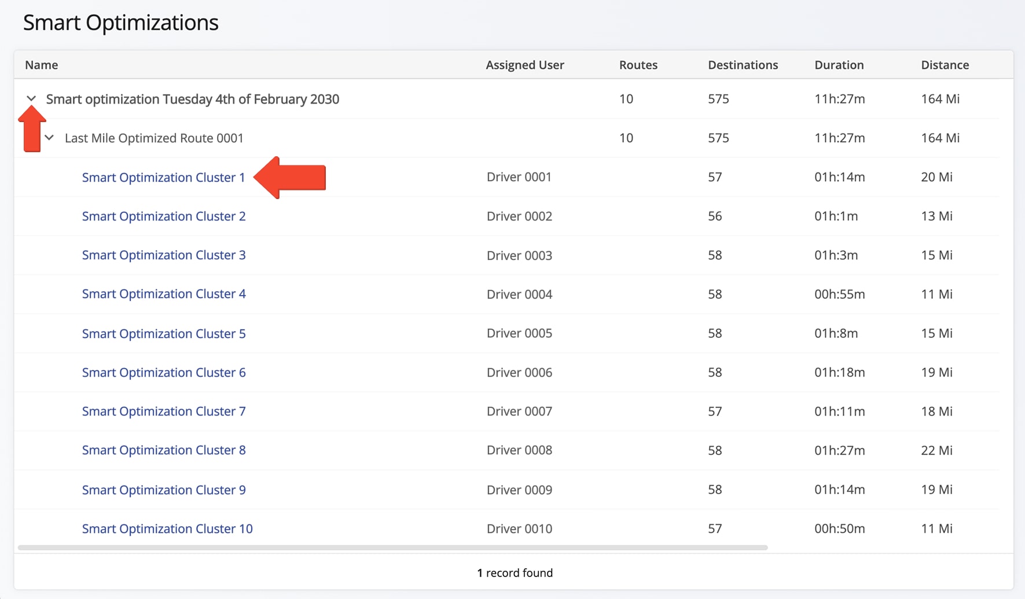Click the Driver 0008 cell

tap(519, 450)
